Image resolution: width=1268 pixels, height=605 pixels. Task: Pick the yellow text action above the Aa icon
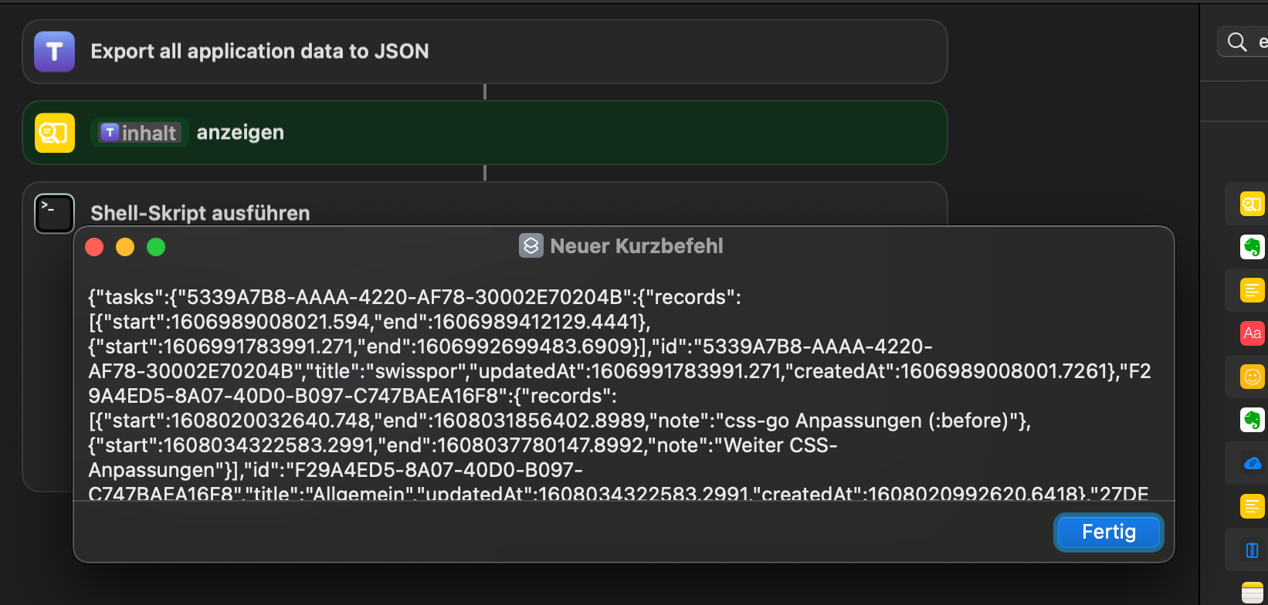[1252, 290]
